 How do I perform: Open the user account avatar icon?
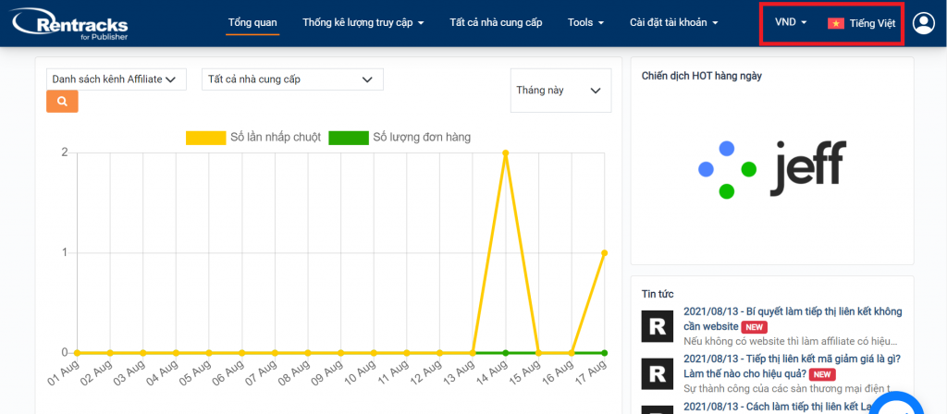tap(924, 23)
